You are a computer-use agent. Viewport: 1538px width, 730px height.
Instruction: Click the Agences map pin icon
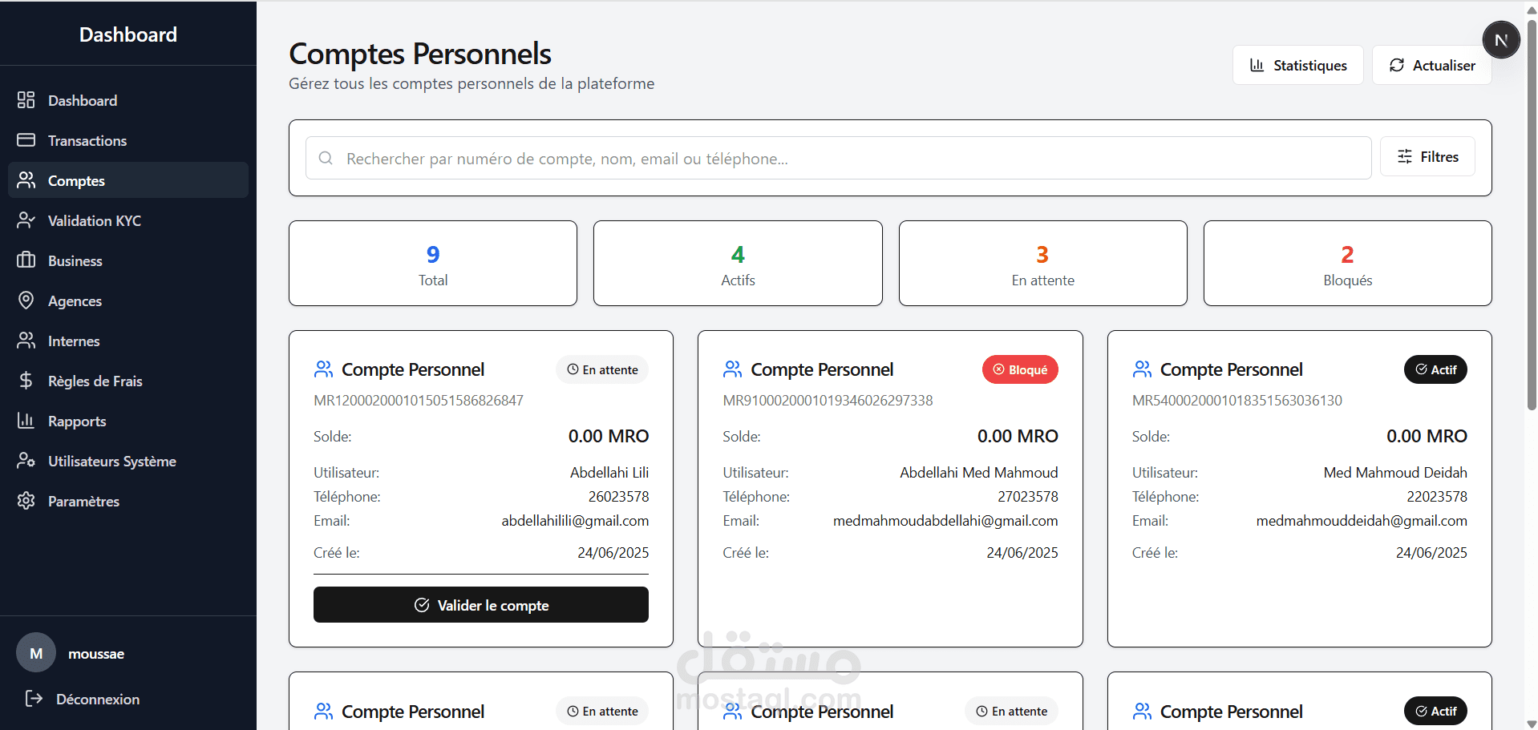pyautogui.click(x=26, y=300)
